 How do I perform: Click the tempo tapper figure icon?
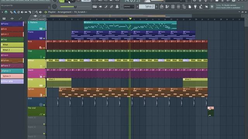tap(201, 7)
